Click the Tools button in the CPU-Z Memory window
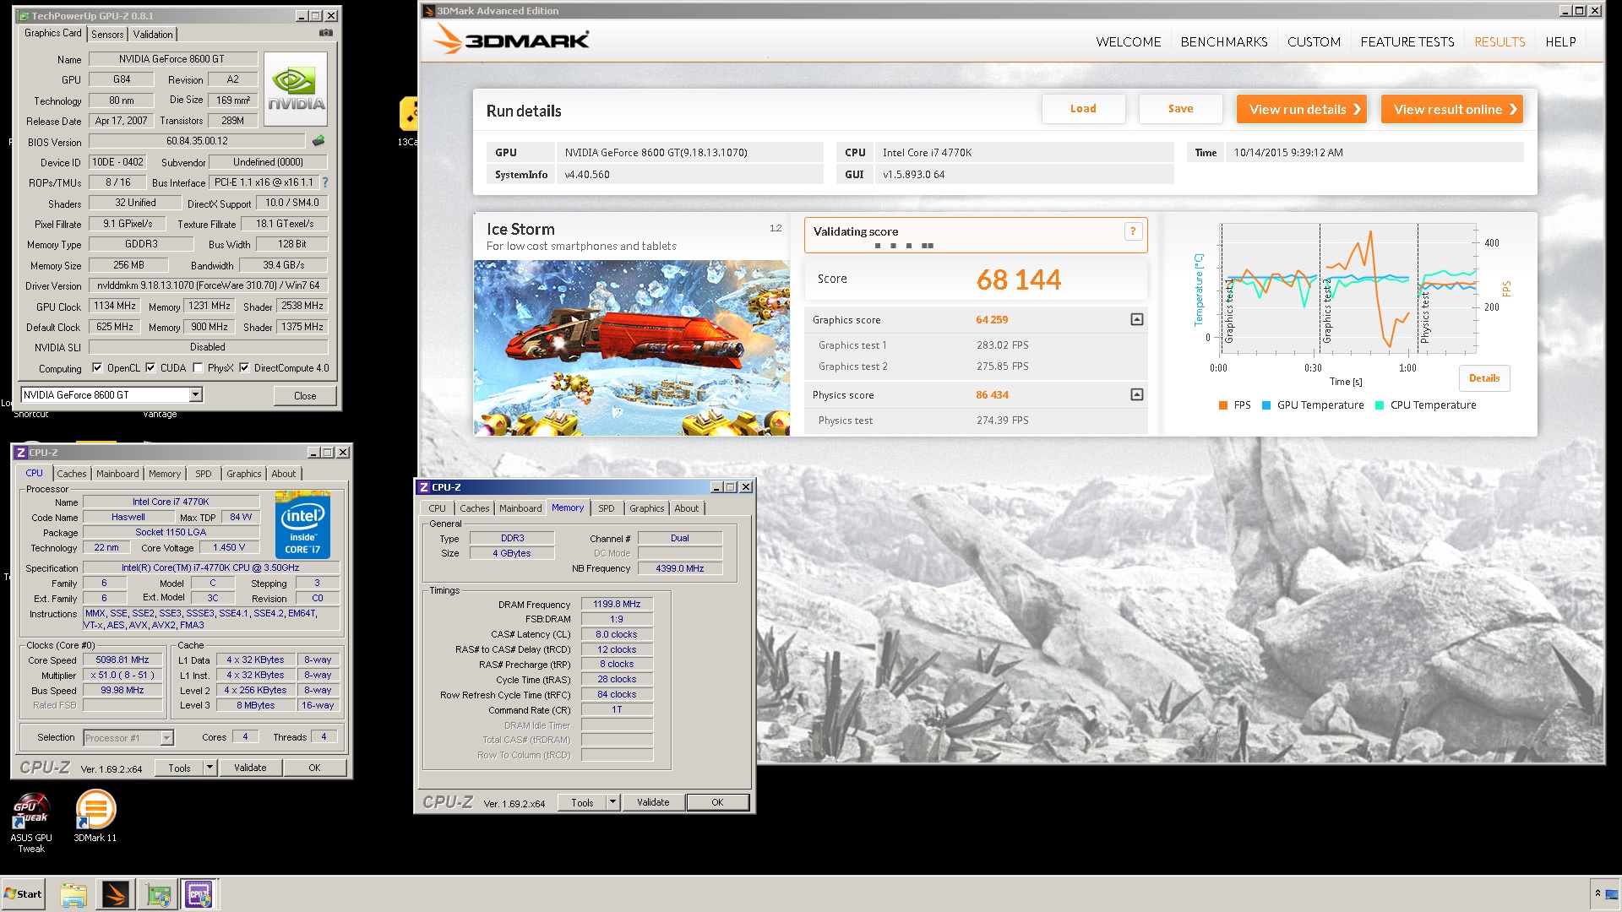 (582, 802)
